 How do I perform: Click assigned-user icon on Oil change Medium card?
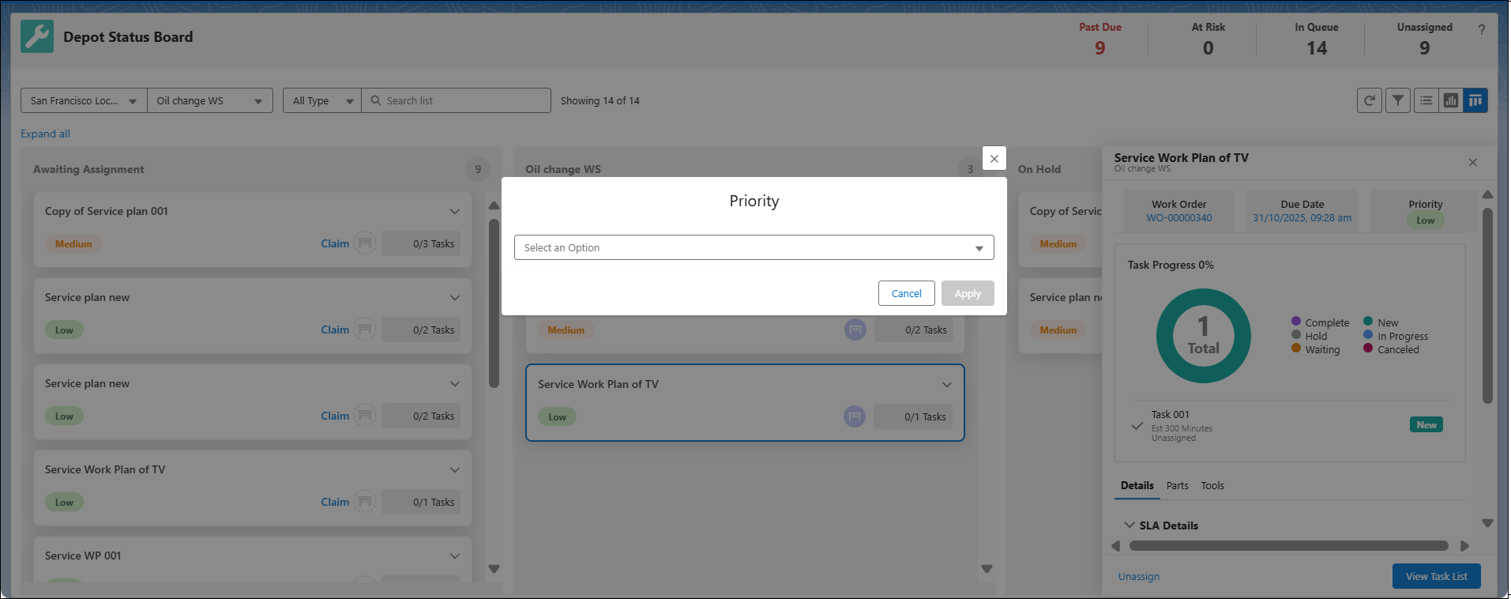855,330
